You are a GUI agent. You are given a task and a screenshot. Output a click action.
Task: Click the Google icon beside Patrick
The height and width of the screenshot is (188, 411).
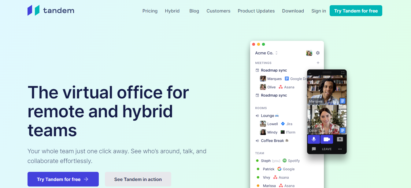(x=280, y=169)
